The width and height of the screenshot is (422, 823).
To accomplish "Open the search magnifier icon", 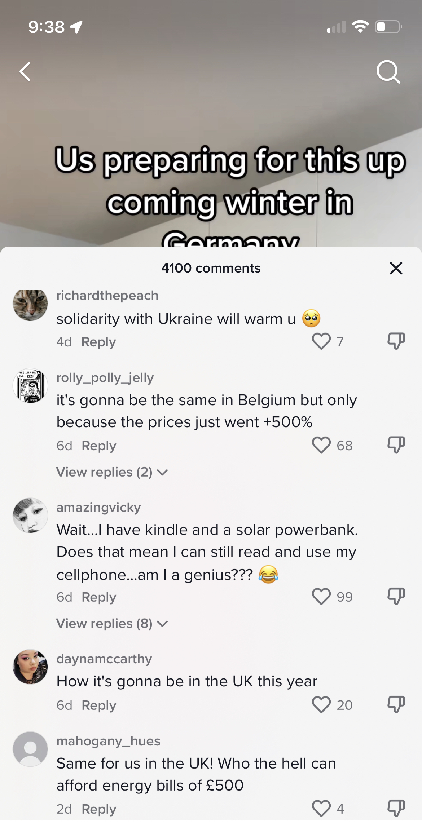I will click(388, 72).
